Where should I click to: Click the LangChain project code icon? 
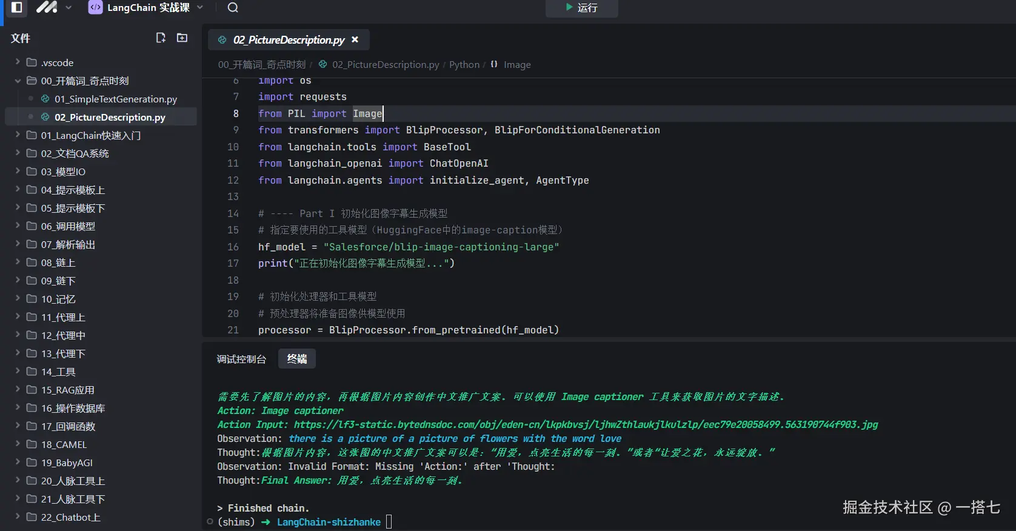[95, 7]
